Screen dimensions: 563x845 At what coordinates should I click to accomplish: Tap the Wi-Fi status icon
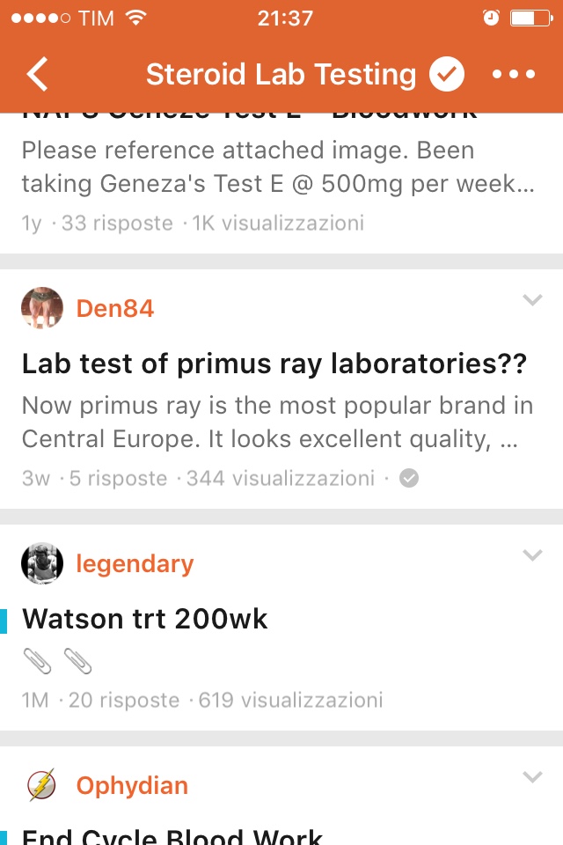coord(135,18)
